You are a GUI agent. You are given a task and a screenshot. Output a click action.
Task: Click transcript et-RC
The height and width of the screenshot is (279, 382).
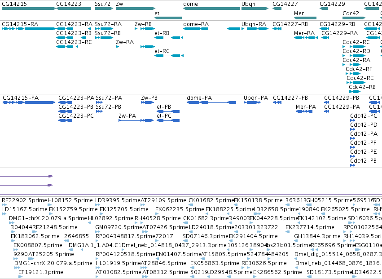169,56
